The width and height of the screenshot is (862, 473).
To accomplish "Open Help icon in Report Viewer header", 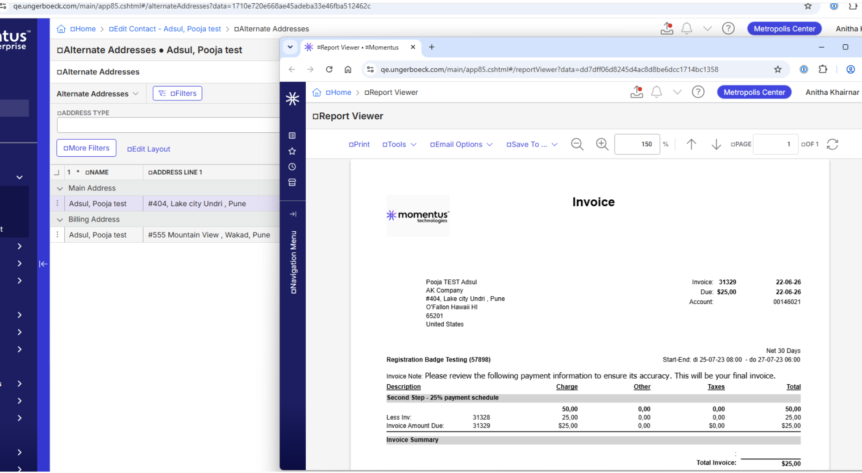I will (x=698, y=92).
